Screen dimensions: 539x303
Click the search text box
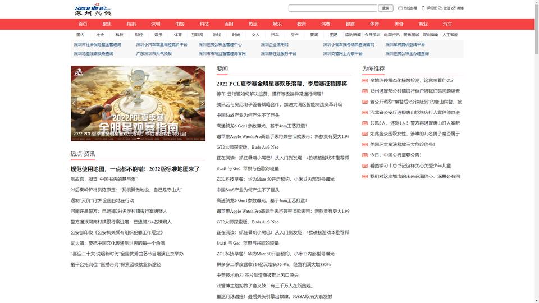pyautogui.click(x=333, y=8)
